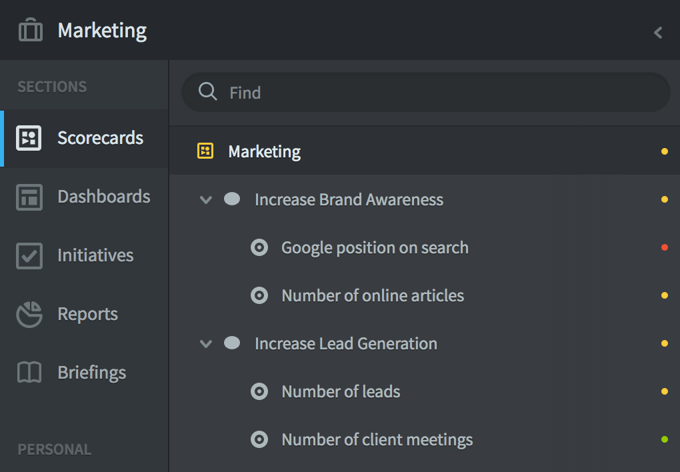This screenshot has width=680, height=472.
Task: Open the Number of leads indicator
Action: click(x=341, y=392)
